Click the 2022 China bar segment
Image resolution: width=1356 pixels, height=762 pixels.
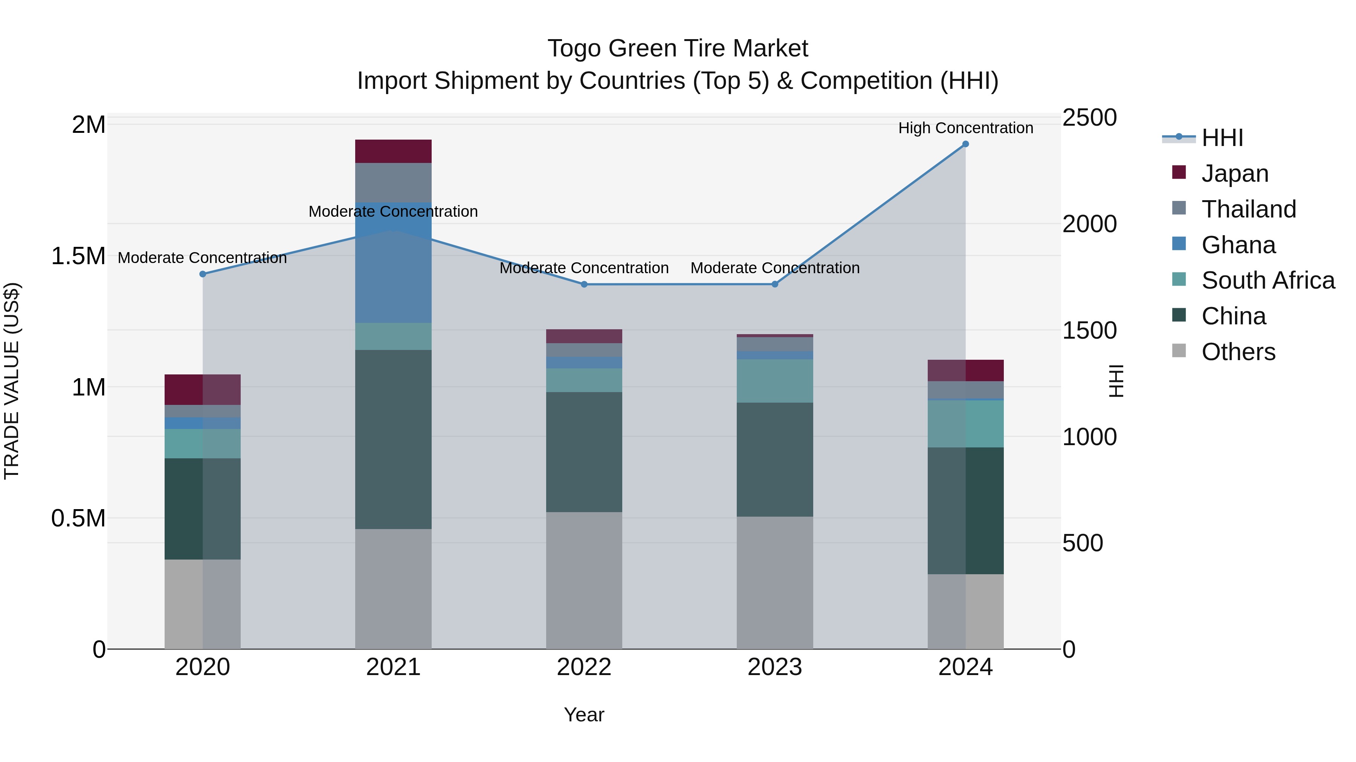click(x=584, y=452)
